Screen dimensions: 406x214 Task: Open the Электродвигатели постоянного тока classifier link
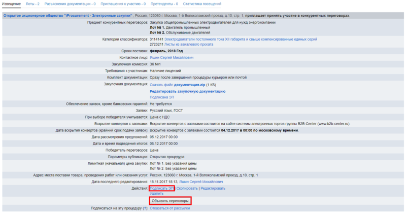pyautogui.click(x=241, y=39)
